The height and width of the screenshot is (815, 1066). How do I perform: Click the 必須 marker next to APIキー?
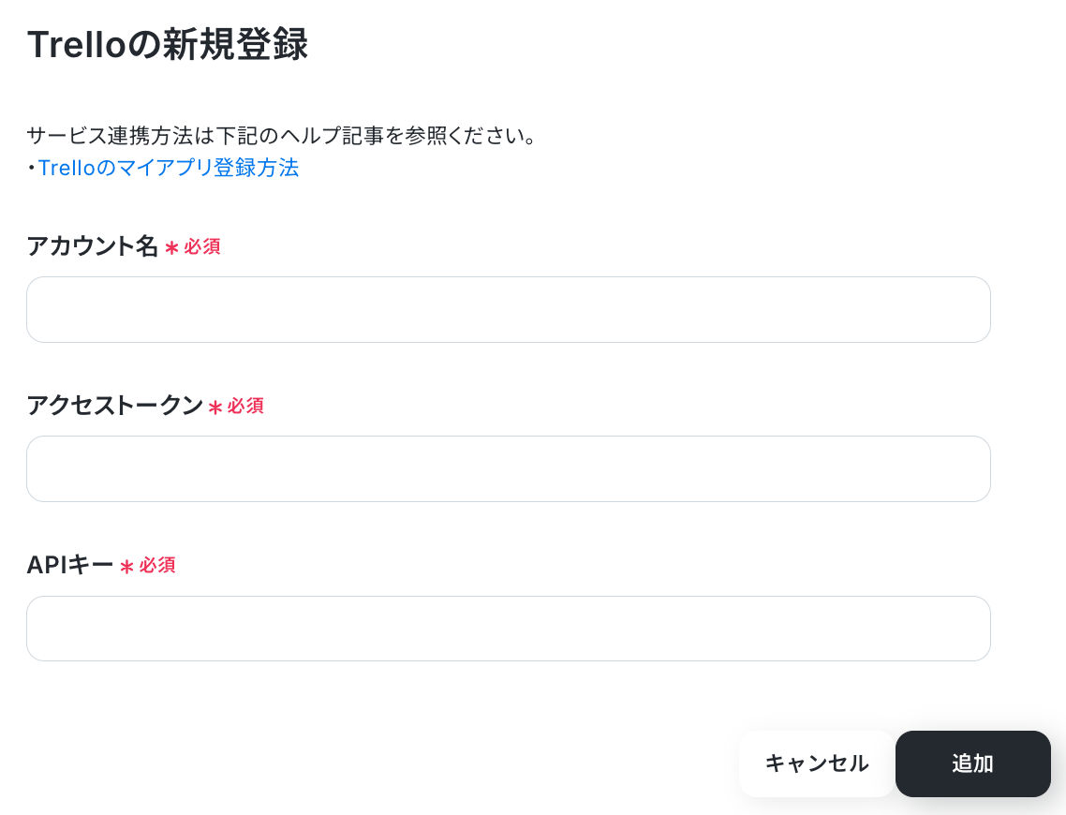coord(157,565)
